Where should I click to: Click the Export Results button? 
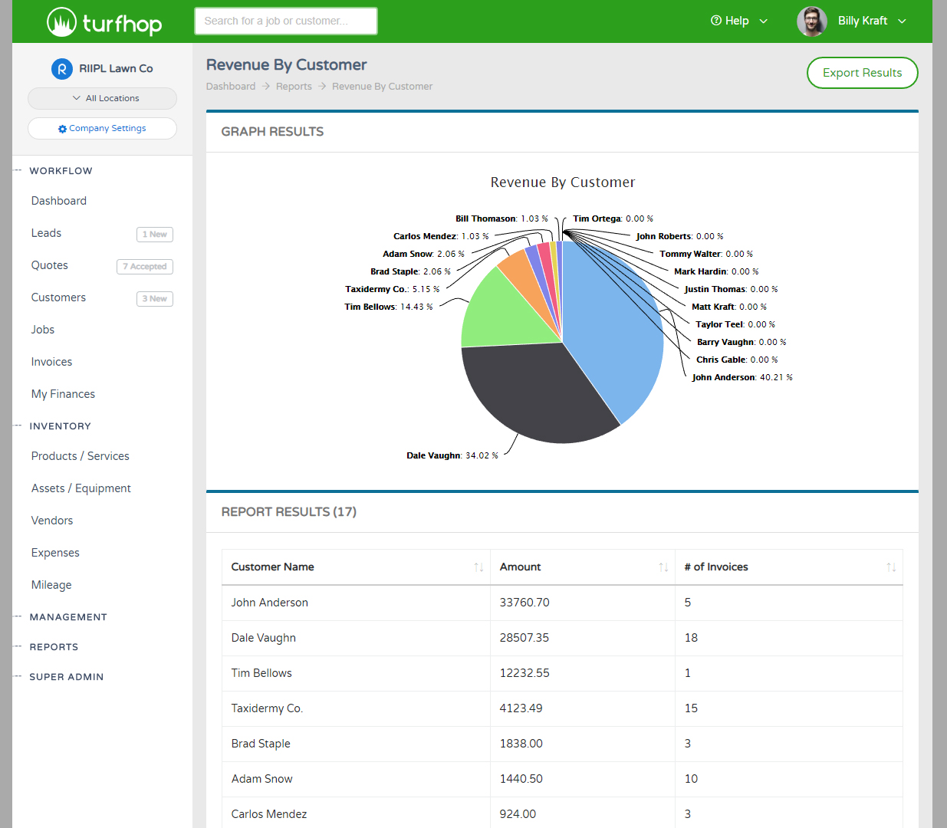point(862,73)
